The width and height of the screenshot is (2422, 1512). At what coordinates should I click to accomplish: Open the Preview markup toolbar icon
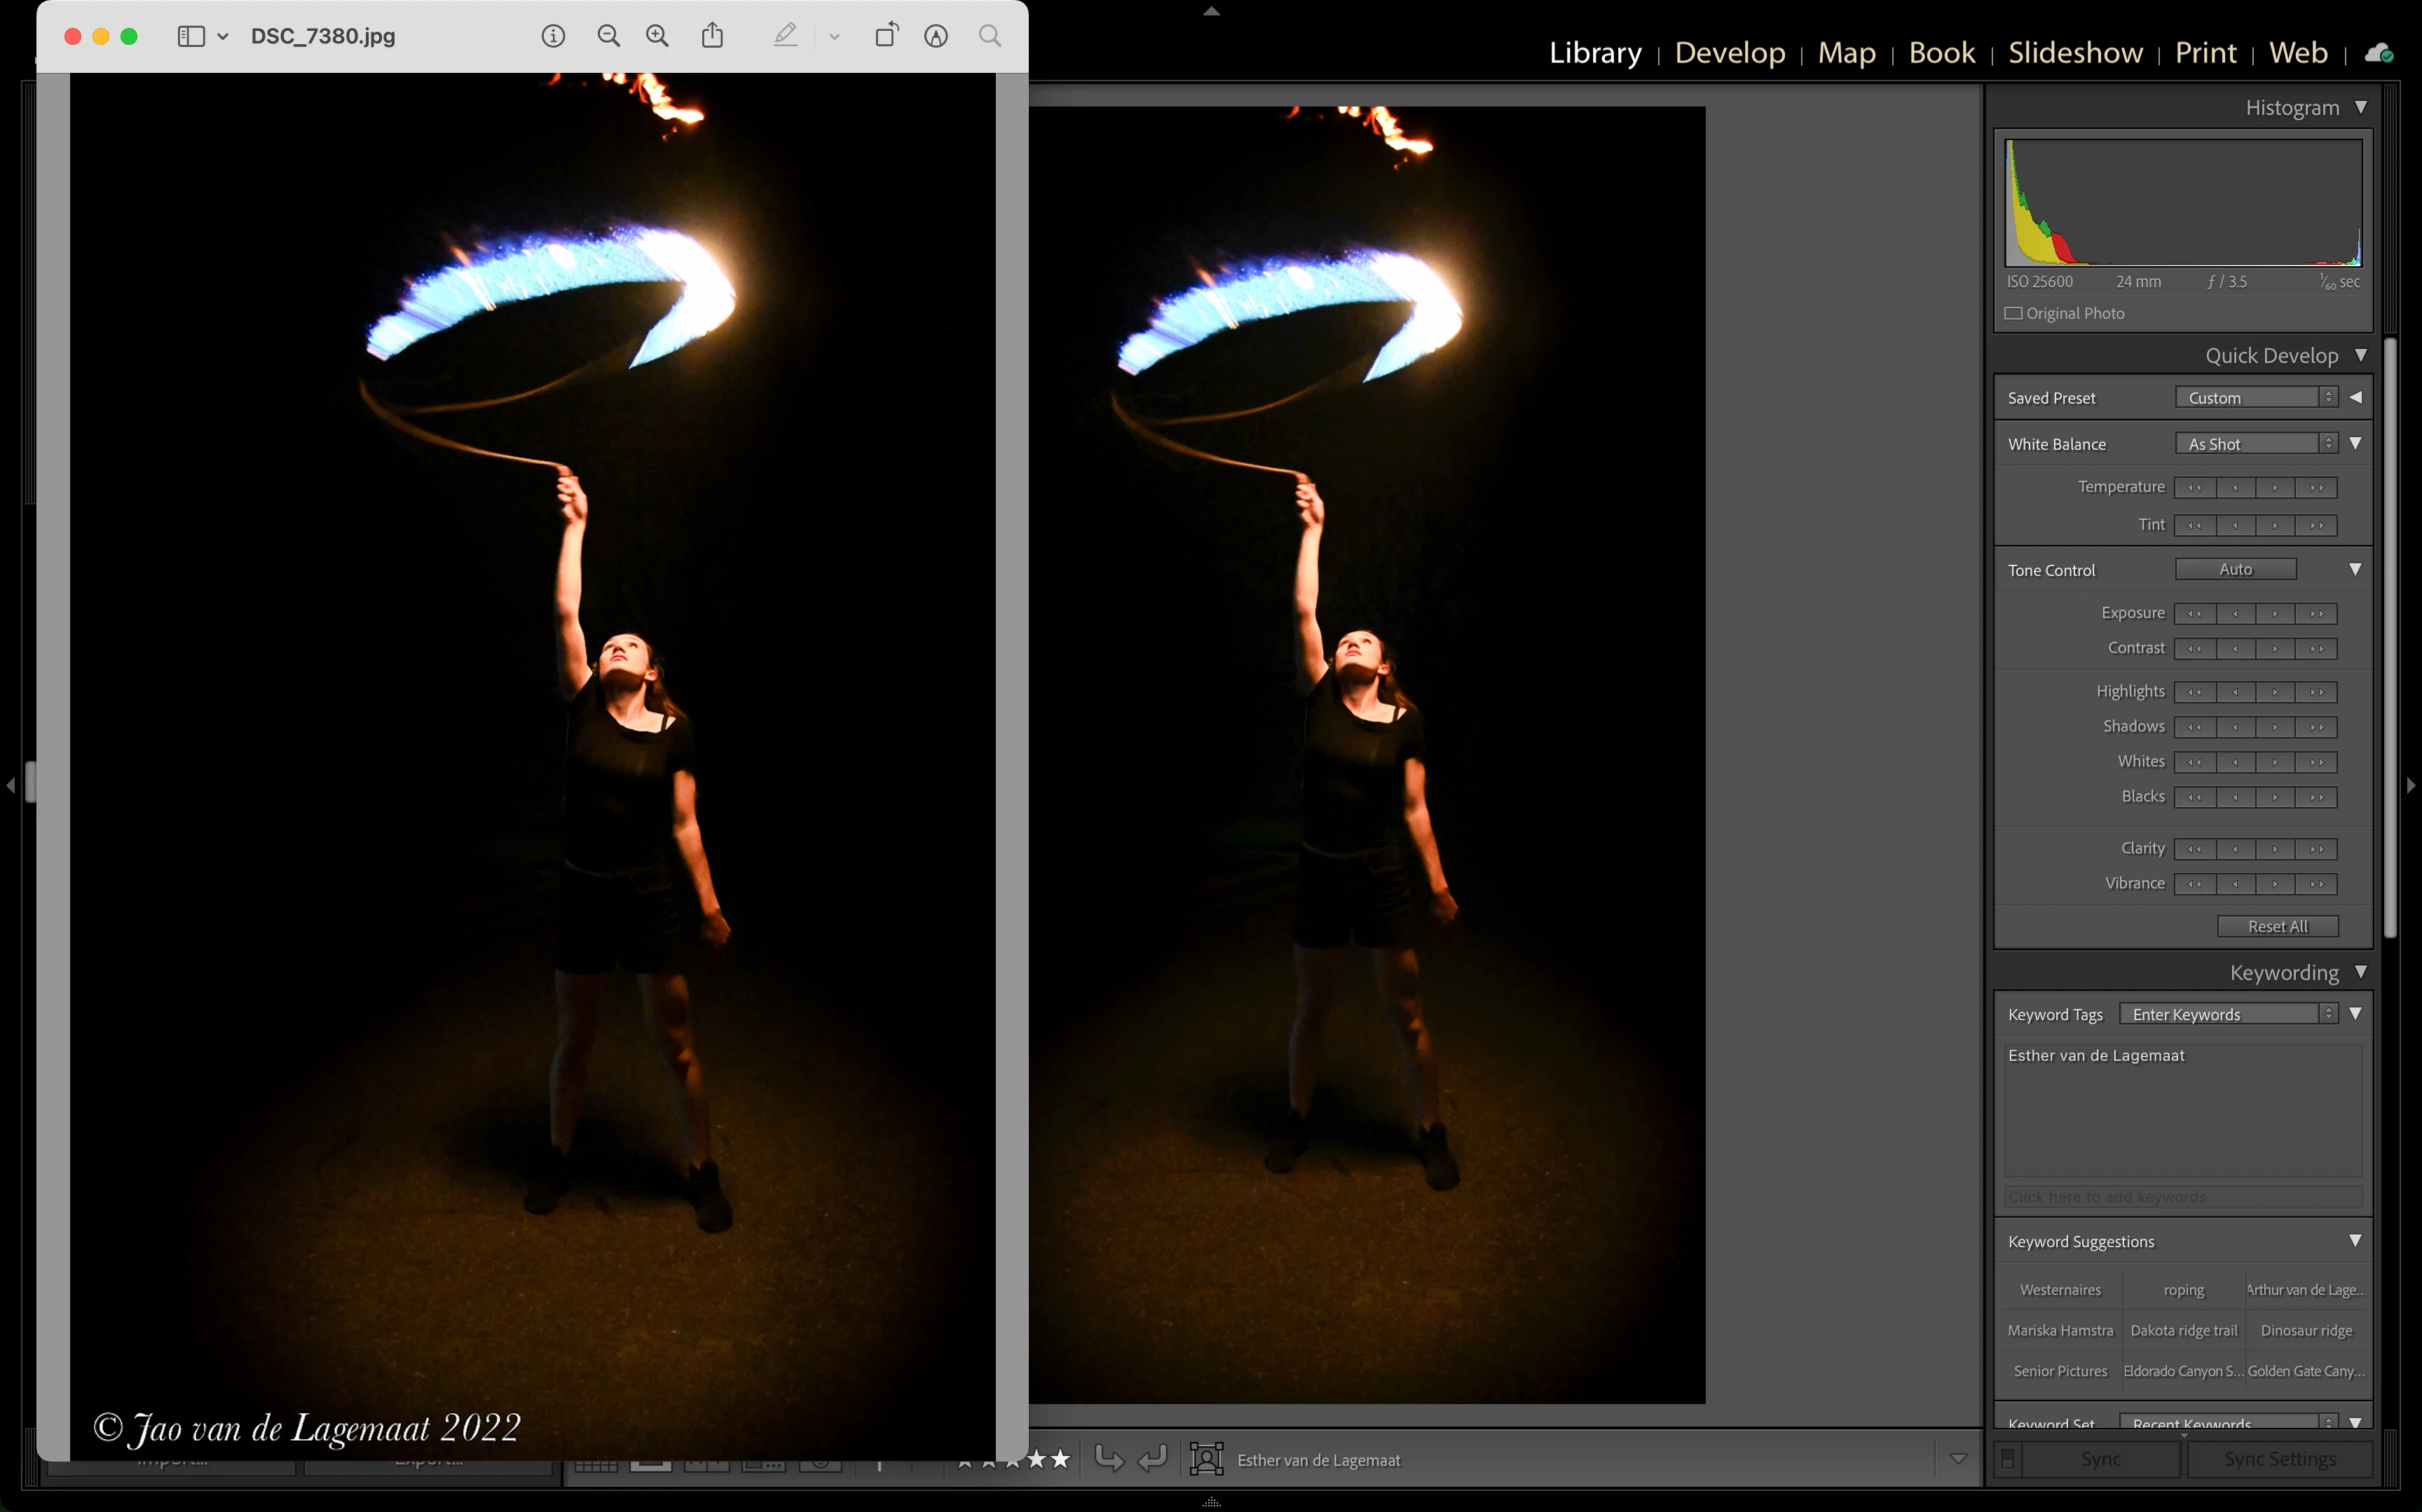click(936, 36)
